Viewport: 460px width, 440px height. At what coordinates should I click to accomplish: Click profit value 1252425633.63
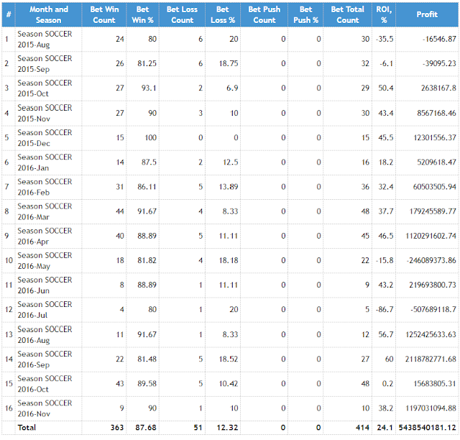[431, 334]
